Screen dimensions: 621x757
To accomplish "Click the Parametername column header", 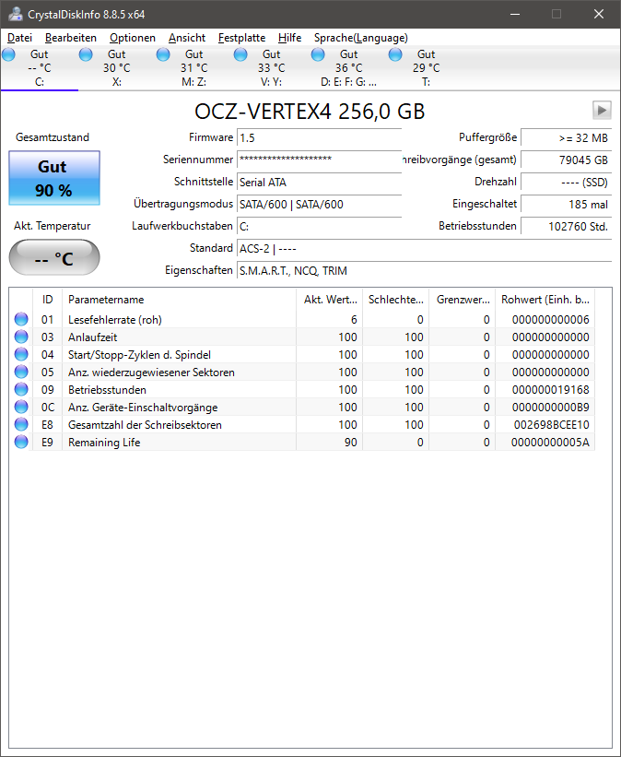I will pyautogui.click(x=179, y=300).
